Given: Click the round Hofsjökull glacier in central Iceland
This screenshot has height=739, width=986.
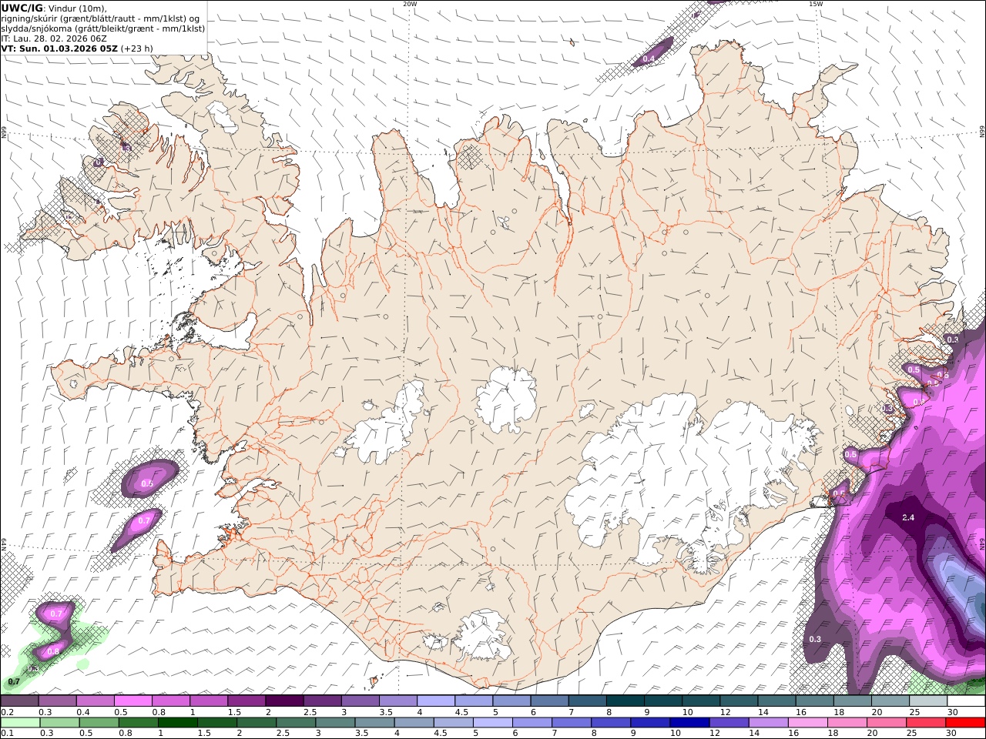Looking at the screenshot, I should point(506,400).
